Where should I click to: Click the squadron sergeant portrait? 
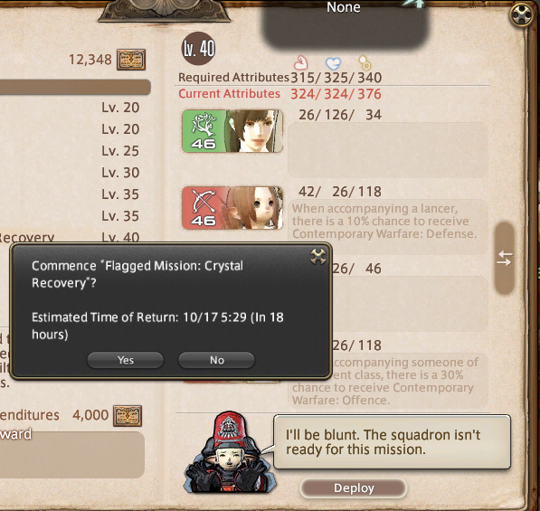[229, 452]
